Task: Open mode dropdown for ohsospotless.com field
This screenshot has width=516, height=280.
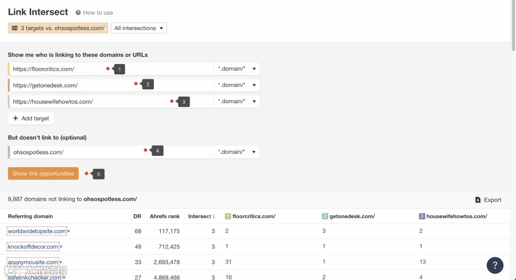Action: pos(236,152)
